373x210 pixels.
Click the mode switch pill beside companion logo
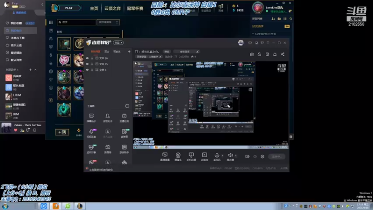[118, 43]
